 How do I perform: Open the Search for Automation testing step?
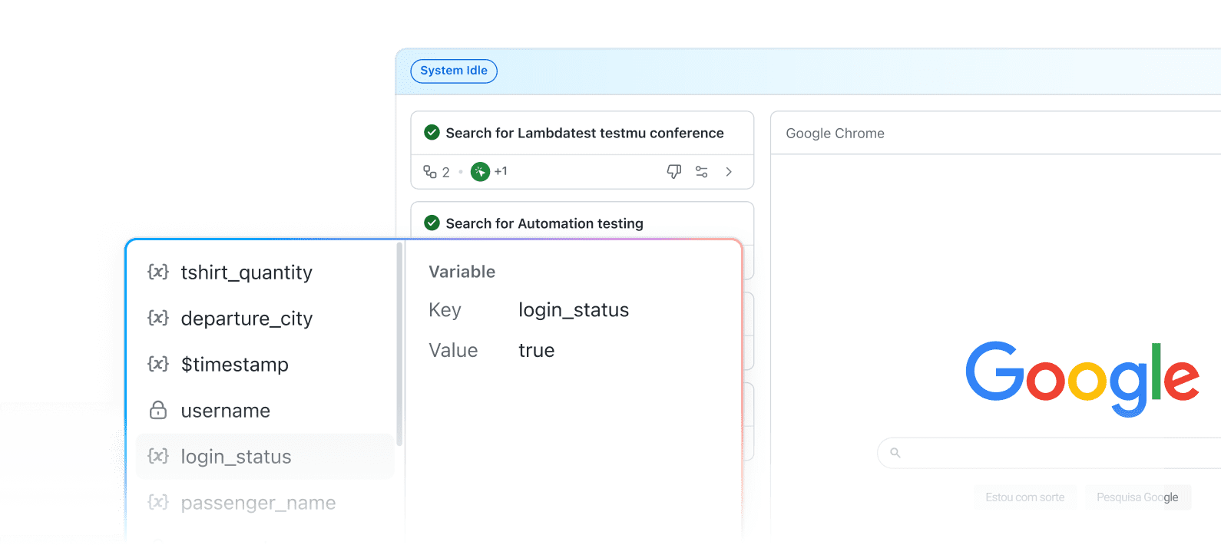tap(544, 223)
